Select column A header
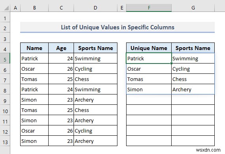The width and height of the screenshot is (225, 154). point(15,8)
